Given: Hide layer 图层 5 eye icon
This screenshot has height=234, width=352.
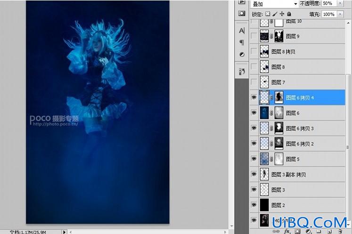Looking at the screenshot, I should [x=254, y=159].
